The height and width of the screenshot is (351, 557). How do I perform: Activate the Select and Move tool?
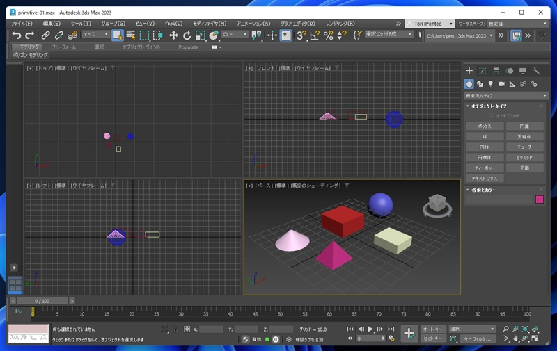[x=173, y=35]
